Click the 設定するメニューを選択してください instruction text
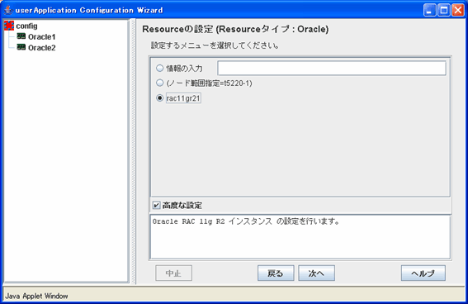Image resolution: width=468 pixels, height=304 pixels. click(x=215, y=45)
